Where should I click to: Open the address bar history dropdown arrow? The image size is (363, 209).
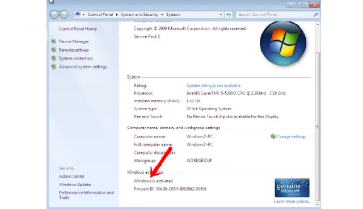pyautogui.click(x=221, y=15)
